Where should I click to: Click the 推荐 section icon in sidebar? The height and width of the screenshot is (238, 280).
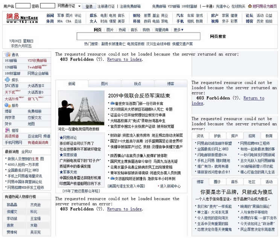point(8,130)
